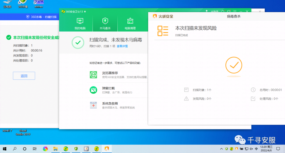Image resolution: width=285 pixels, height=153 pixels.
Task: Click the icon beside 扫描对象 in 火绒安全
Action: (186, 90)
